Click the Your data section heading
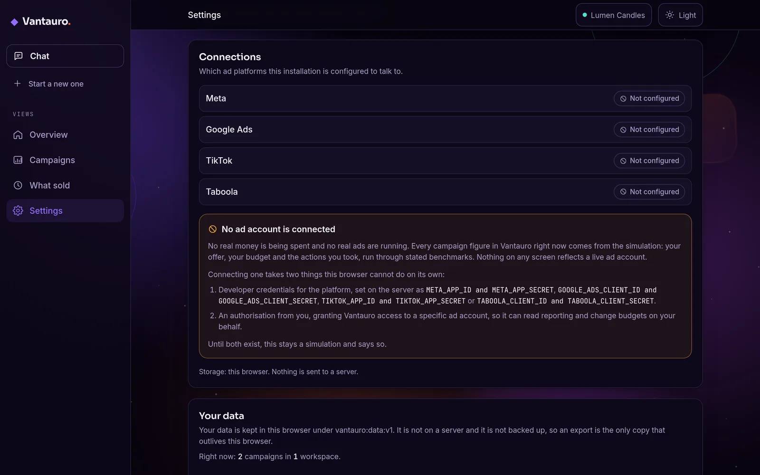 pyautogui.click(x=221, y=416)
